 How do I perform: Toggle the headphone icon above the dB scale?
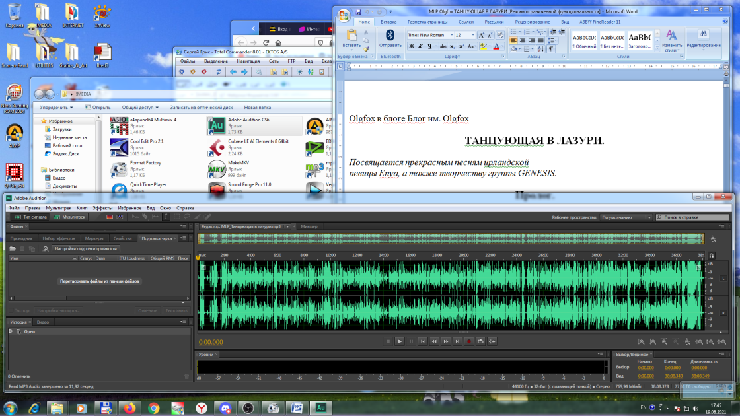[711, 255]
